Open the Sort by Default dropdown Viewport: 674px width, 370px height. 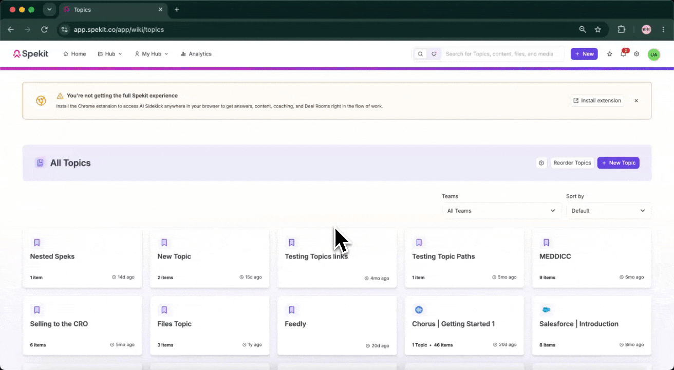[x=609, y=211]
